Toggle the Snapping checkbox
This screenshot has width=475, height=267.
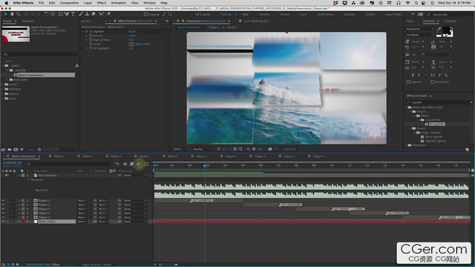(x=146, y=14)
